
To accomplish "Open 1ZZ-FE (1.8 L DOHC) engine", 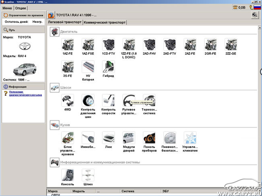I will pos(129,44).
